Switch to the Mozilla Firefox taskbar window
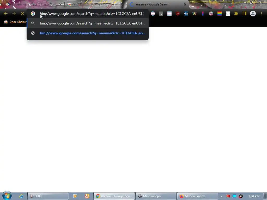The image size is (267, 200). [198, 196]
